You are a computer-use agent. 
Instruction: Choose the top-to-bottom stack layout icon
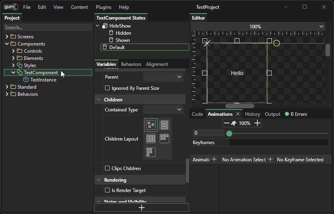point(164,125)
